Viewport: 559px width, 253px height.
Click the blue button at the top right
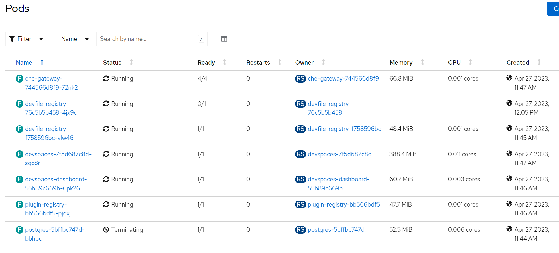553,9
